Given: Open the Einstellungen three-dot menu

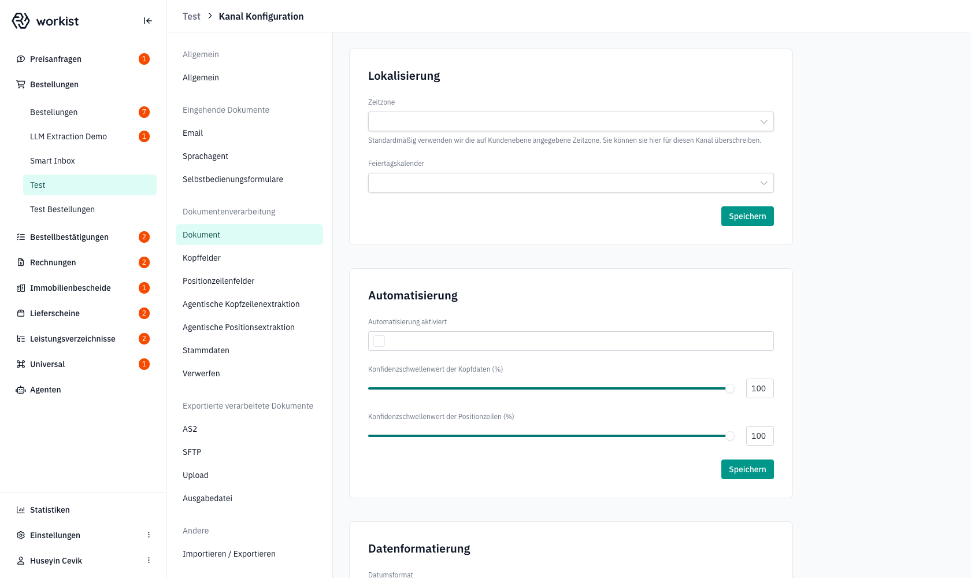Looking at the screenshot, I should pos(149,535).
